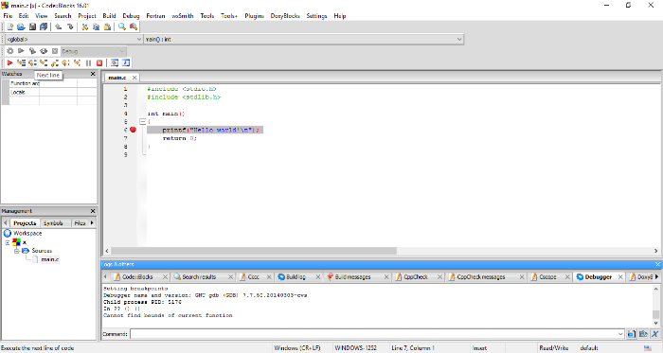Collapse the Sources folder in the tree
The height and width of the screenshot is (353, 663).
point(16,251)
